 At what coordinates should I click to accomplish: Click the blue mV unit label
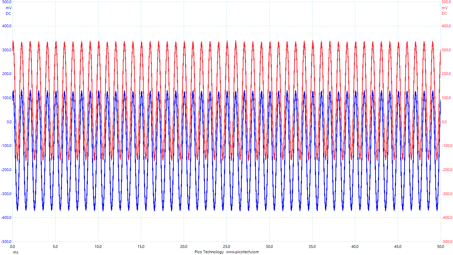pyautogui.click(x=8, y=8)
